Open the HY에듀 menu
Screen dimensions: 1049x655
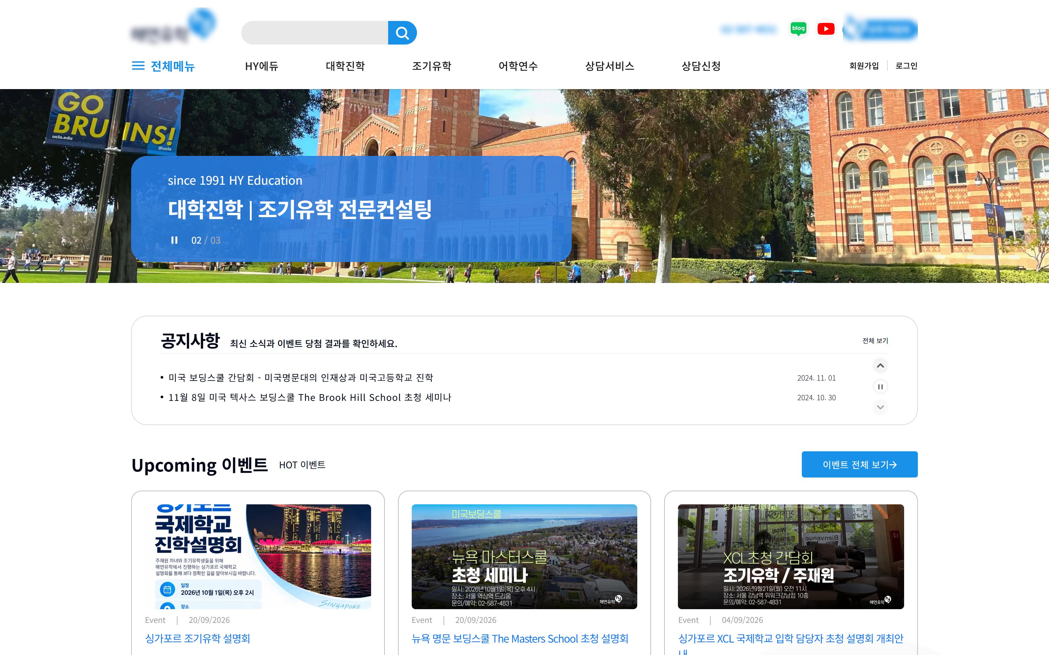pyautogui.click(x=261, y=66)
